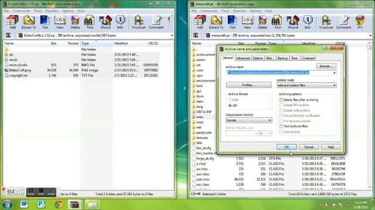The image size is (375, 210).
Task: Toggle Put authenticity verification checkbox
Action: pyautogui.click(x=281, y=116)
